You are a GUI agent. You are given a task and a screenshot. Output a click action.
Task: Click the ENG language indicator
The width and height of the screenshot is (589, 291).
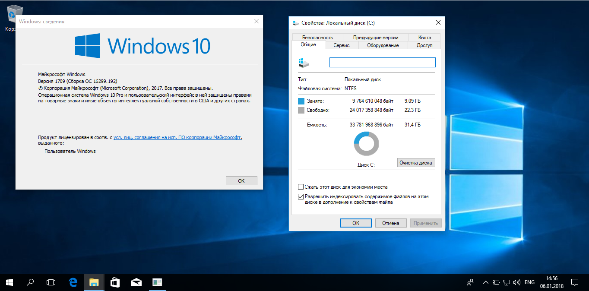coord(529,282)
